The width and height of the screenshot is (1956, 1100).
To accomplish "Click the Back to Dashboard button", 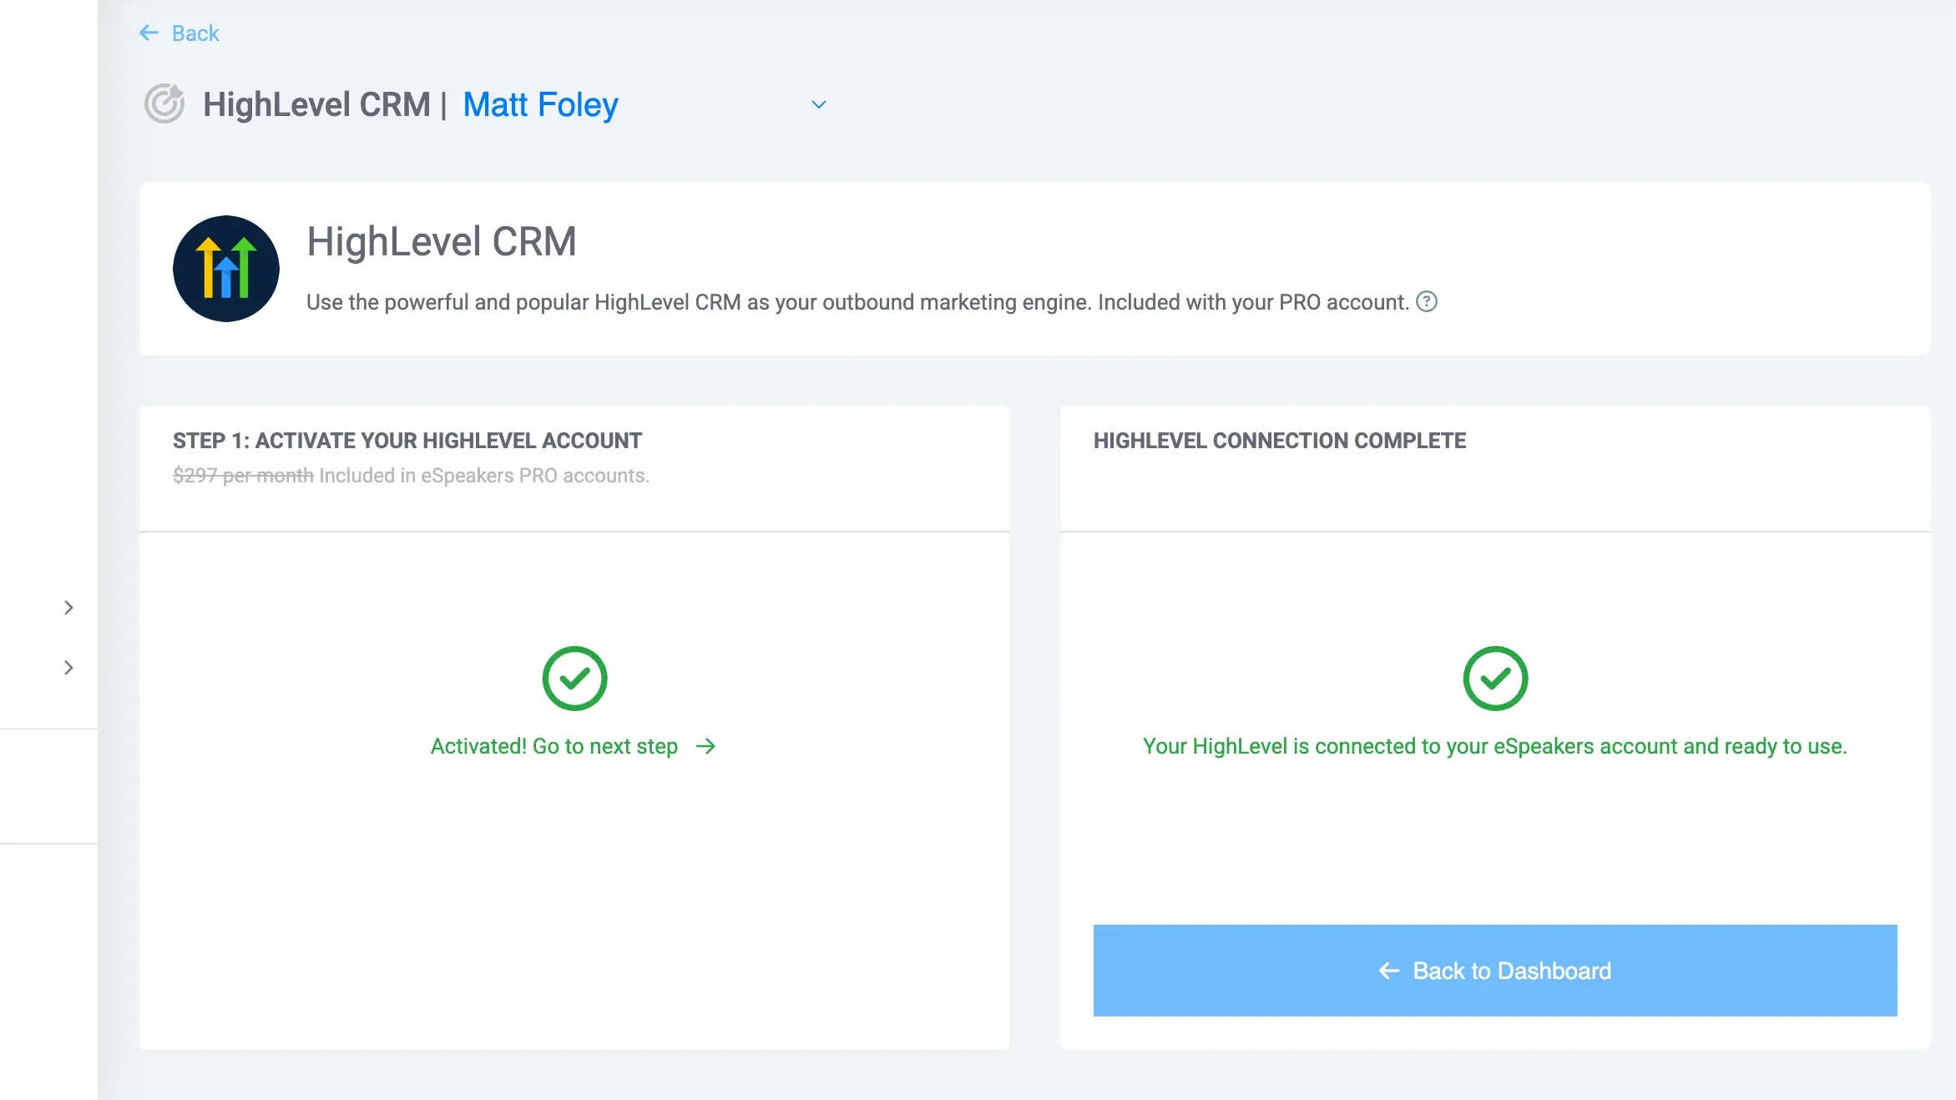I will coord(1495,971).
